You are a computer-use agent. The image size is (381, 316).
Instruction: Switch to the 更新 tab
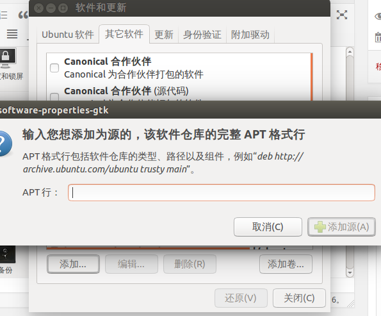(164, 35)
